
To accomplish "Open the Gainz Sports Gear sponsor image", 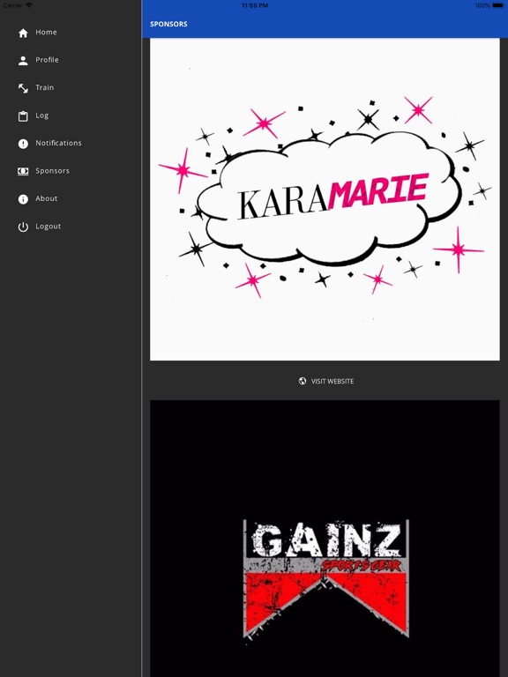I will pos(325,539).
